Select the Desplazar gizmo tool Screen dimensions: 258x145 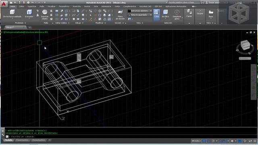[177, 14]
